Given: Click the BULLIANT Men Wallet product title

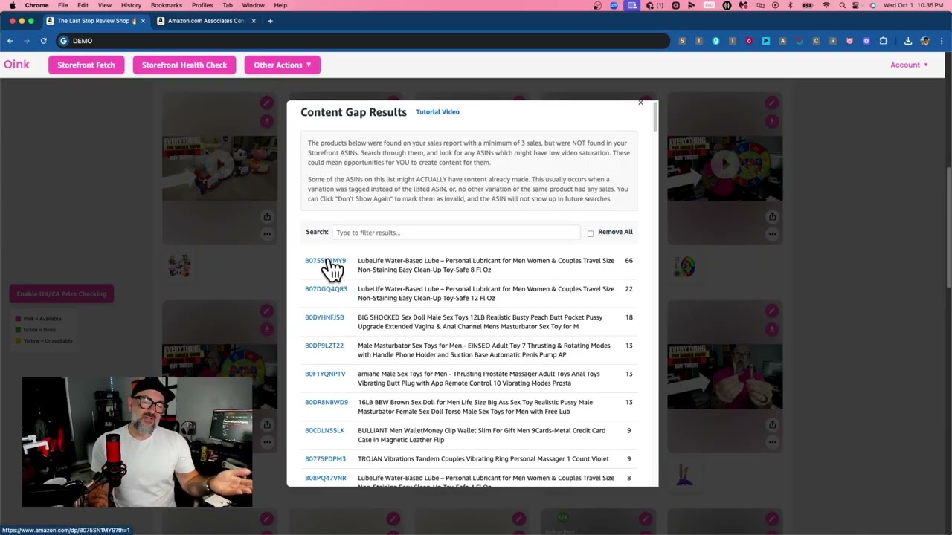Looking at the screenshot, I should (481, 435).
